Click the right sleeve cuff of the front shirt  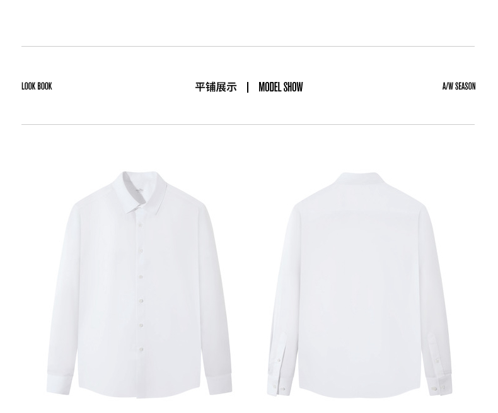220,383
